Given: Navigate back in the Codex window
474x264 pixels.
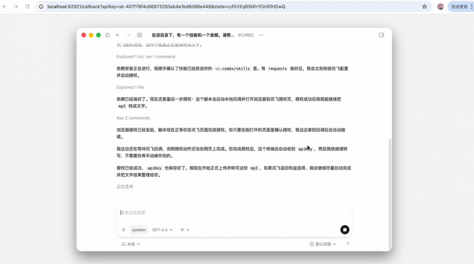Looking at the screenshot, I should click(x=118, y=35).
